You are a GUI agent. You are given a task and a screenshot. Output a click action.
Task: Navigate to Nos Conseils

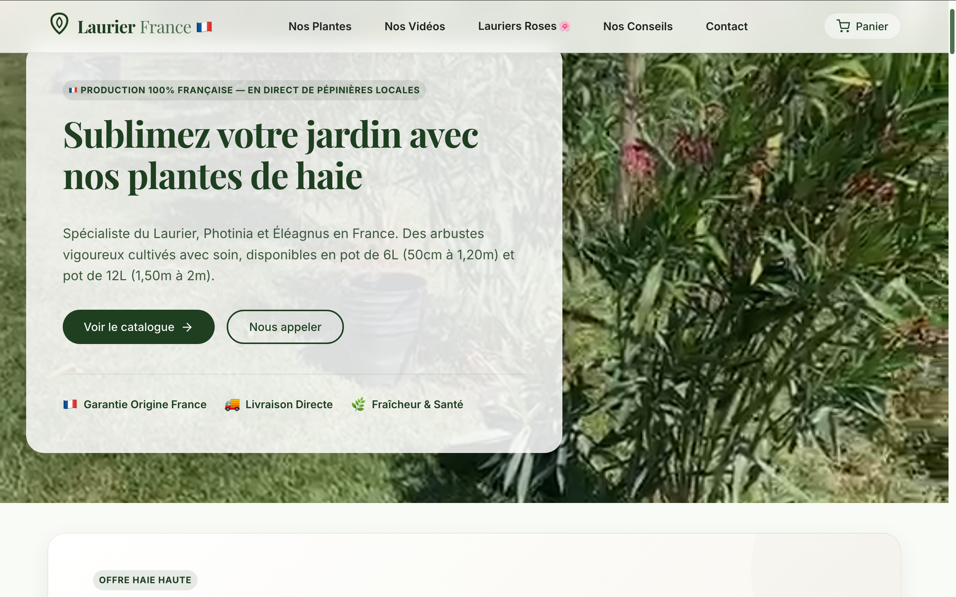pos(638,26)
